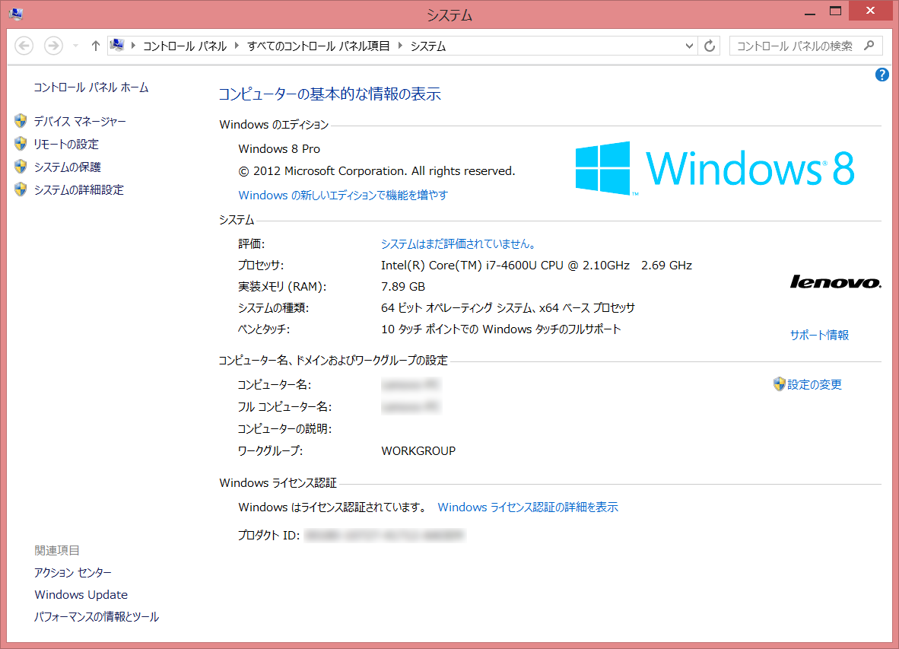Click the shield icon beside デバイス マネージャー
Screen dimensions: 899x649
tap(21, 120)
